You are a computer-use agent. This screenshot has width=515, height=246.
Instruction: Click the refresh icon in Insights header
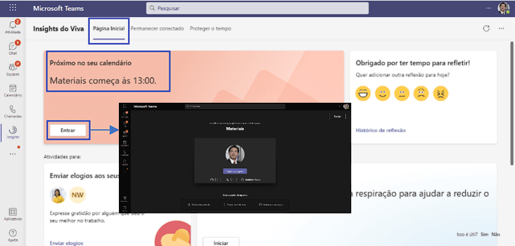click(486, 28)
